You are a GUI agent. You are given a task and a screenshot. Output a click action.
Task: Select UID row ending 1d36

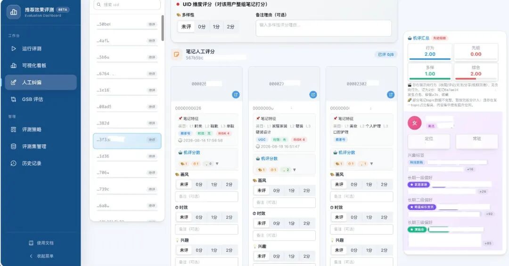[x=127, y=156]
